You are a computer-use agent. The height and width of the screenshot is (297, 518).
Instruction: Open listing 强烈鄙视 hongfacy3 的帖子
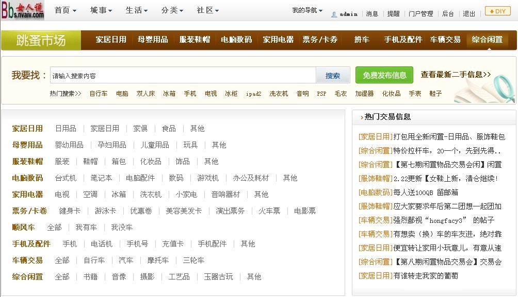point(444,220)
